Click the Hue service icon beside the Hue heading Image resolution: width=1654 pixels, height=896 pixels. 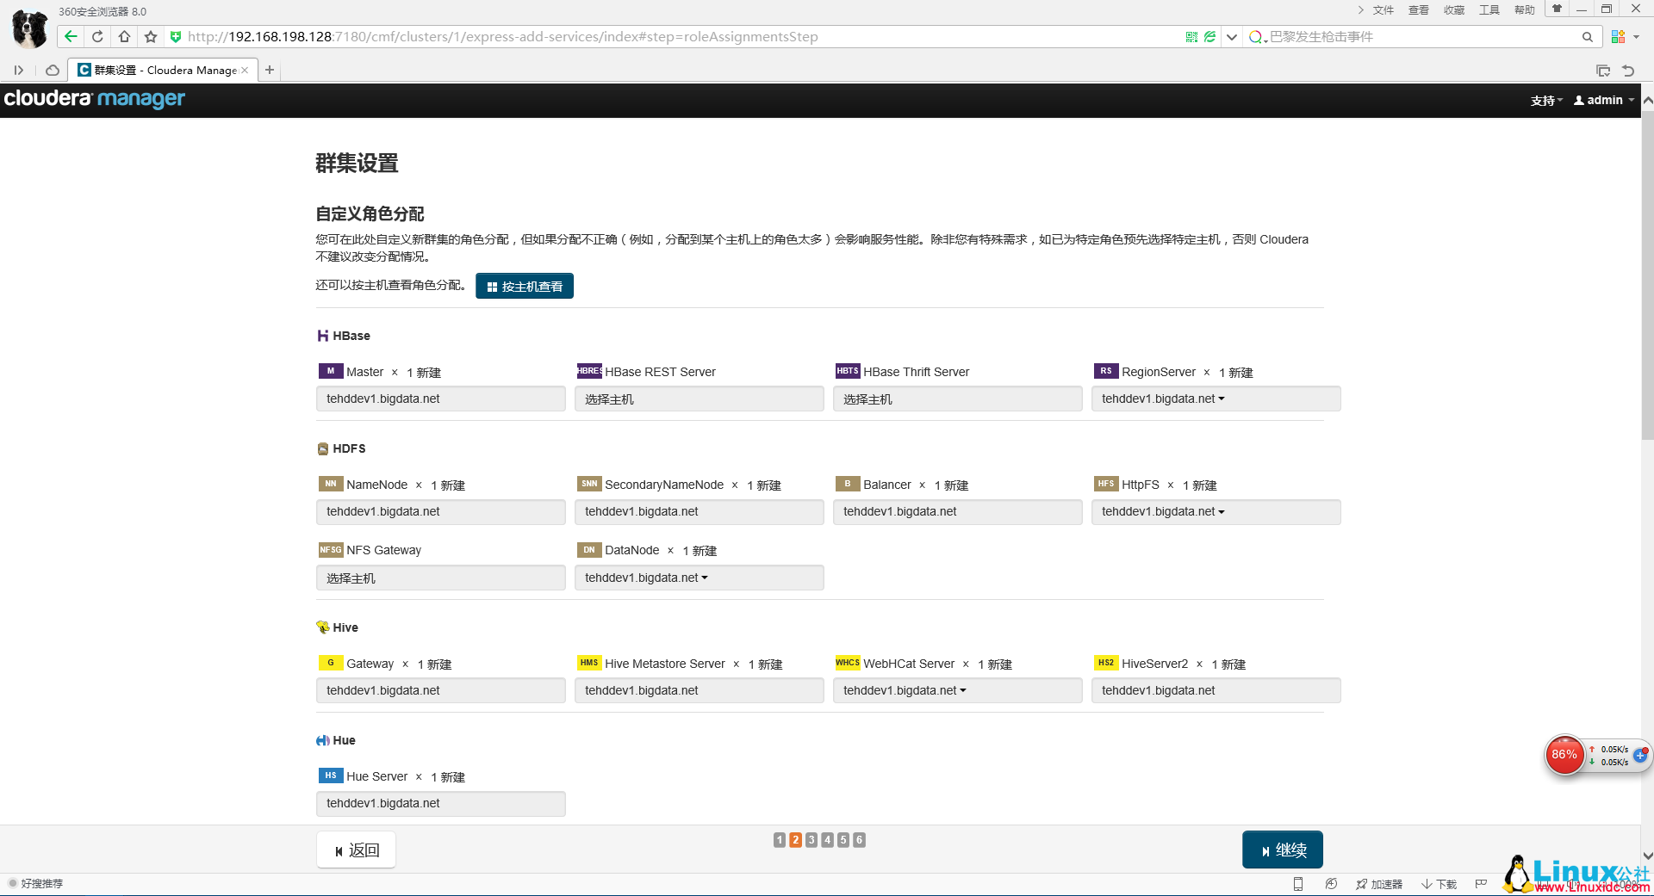(322, 739)
